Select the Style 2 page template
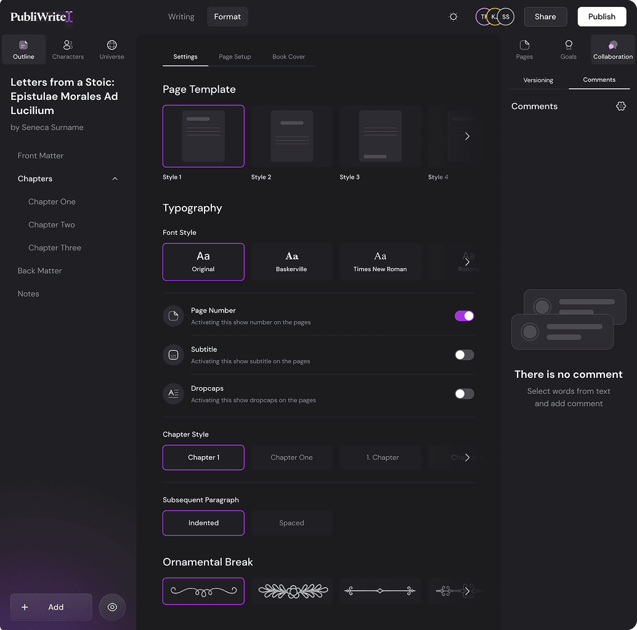 click(291, 136)
